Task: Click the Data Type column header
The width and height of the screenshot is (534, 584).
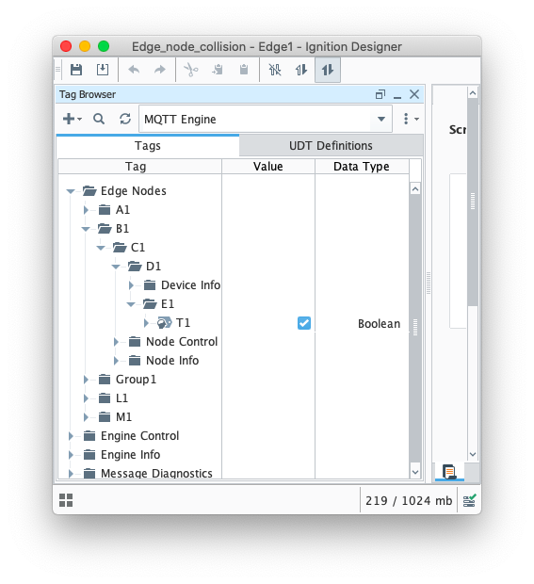Action: [x=362, y=167]
